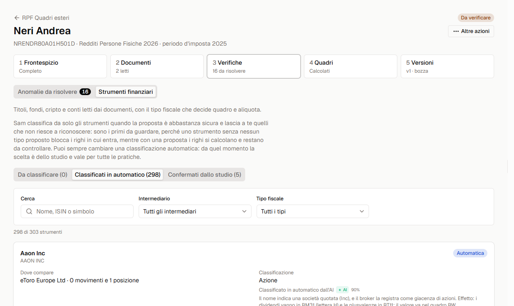Click the 16 anomalies count badge

[85, 92]
